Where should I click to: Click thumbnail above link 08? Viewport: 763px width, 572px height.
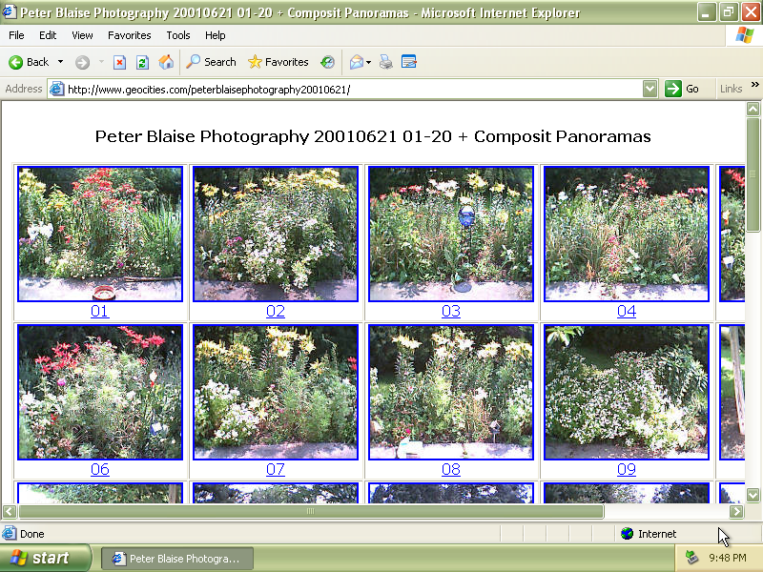451,392
